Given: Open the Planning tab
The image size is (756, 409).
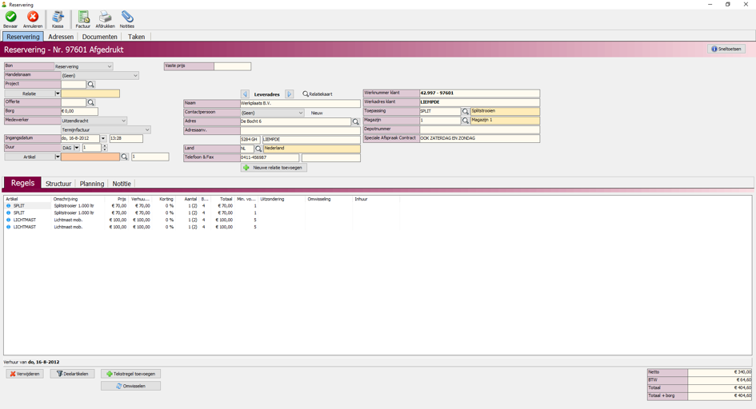Looking at the screenshot, I should point(92,184).
